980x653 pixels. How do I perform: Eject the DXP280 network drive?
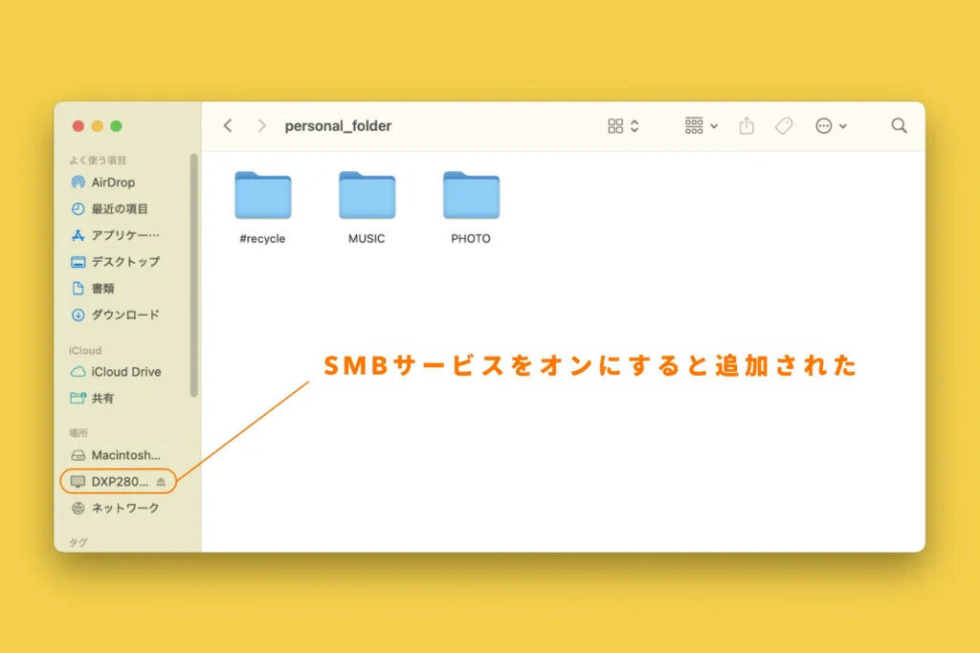point(161,482)
